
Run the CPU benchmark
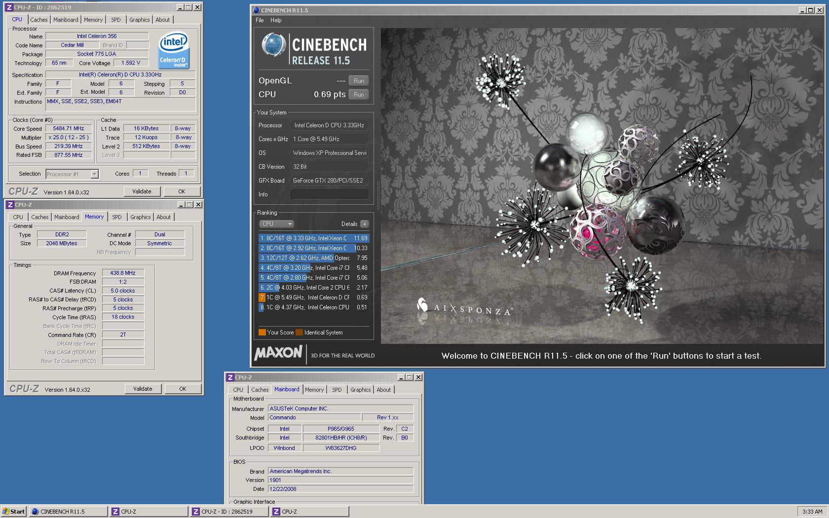click(x=359, y=95)
